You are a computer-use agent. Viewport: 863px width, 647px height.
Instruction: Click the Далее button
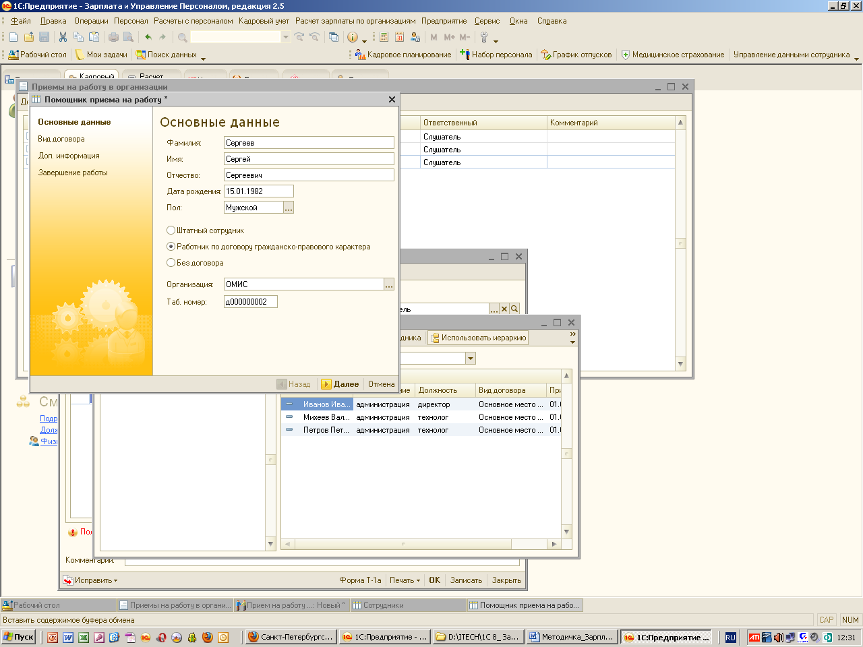(x=340, y=384)
